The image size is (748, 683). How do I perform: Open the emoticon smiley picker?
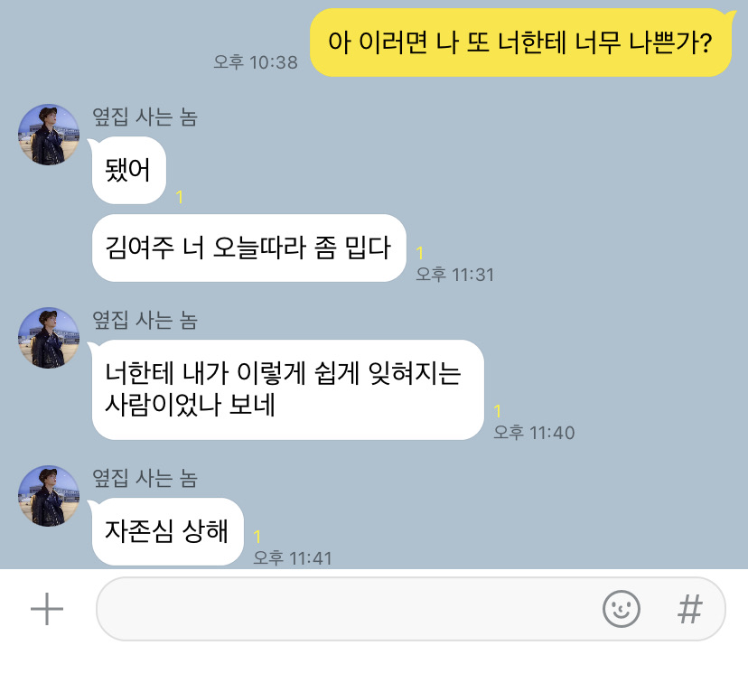point(622,609)
